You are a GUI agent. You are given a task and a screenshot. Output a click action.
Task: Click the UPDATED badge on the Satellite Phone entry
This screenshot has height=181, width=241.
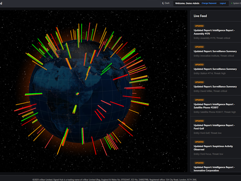coord(199,100)
